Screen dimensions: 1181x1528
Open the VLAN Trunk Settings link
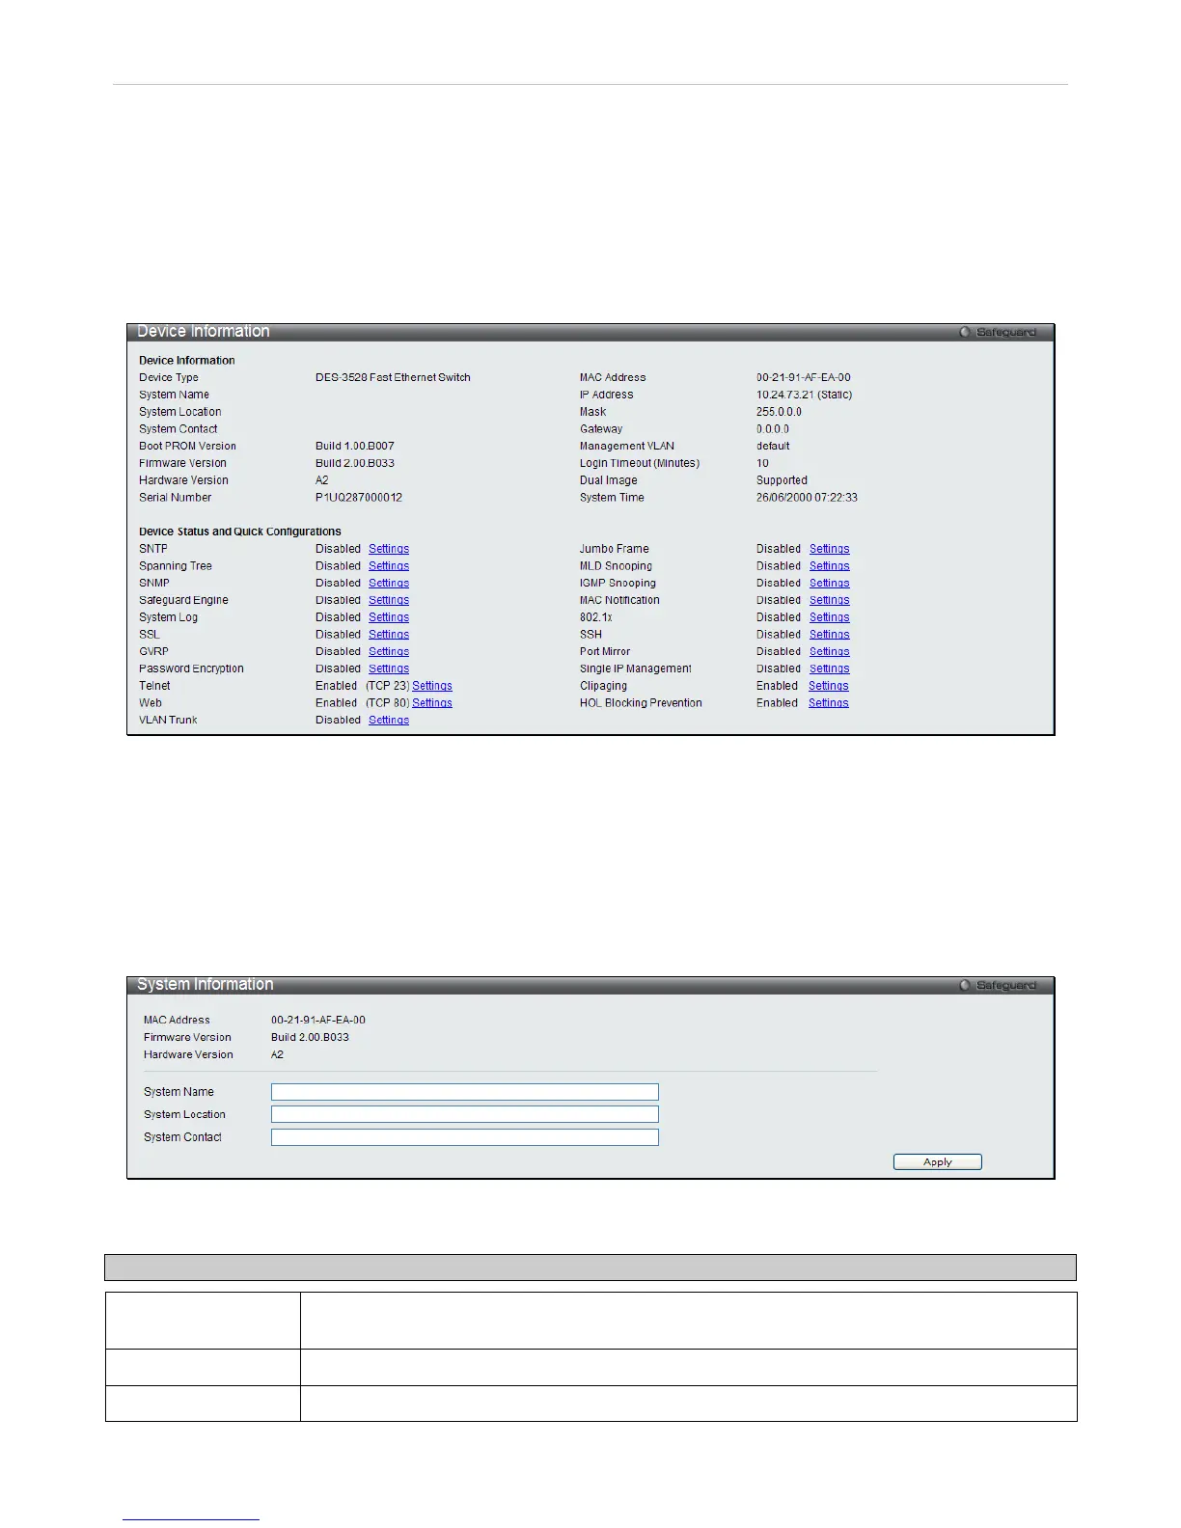389,721
